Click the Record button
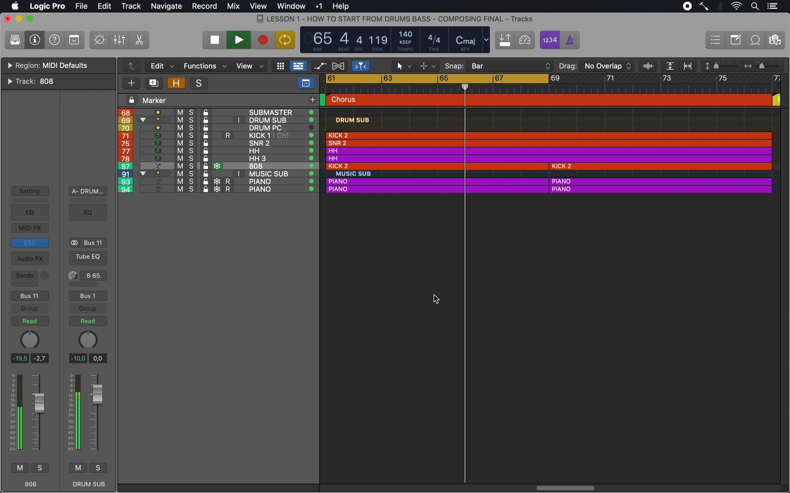Viewport: 790px width, 493px height. [x=263, y=40]
